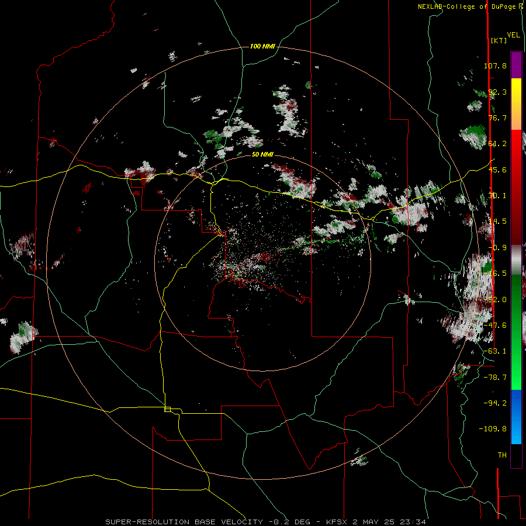Click the -0.2 DEG elevation angle text

(290, 522)
